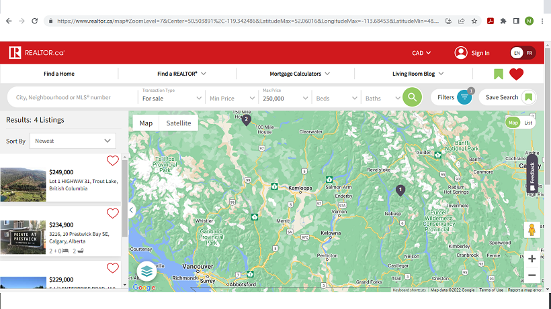Click the Sign In link

[480, 53]
